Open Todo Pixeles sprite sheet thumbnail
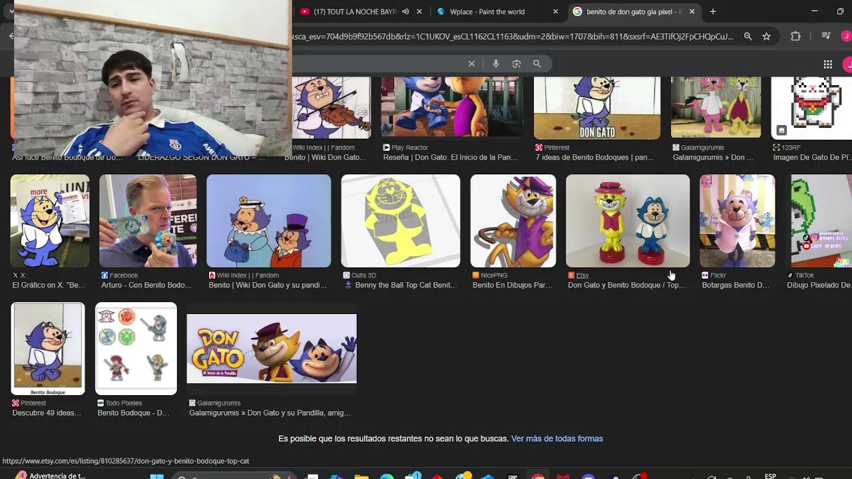This screenshot has height=479, width=852. [x=136, y=349]
